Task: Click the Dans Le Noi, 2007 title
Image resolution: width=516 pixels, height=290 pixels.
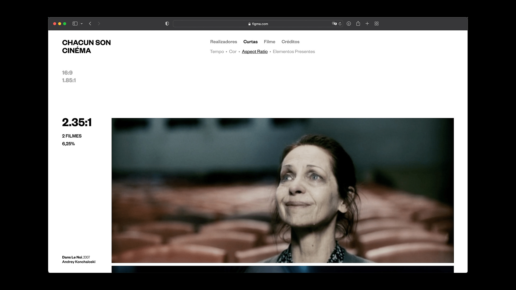Action: (x=76, y=257)
